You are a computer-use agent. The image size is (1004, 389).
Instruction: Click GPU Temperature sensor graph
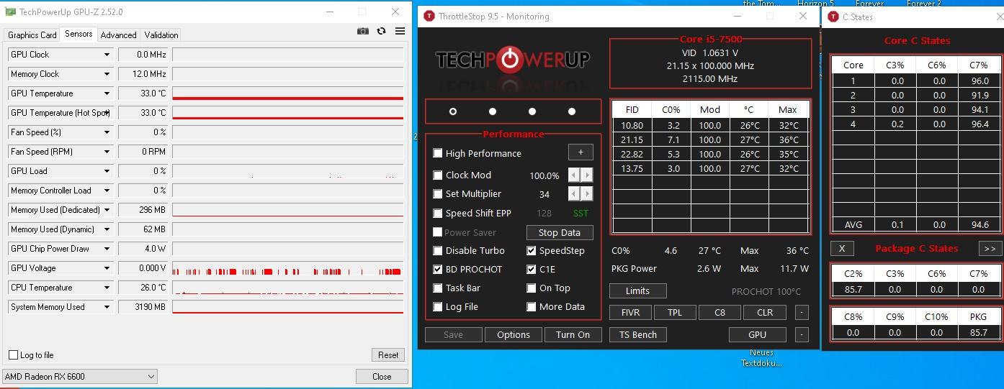[x=288, y=93]
